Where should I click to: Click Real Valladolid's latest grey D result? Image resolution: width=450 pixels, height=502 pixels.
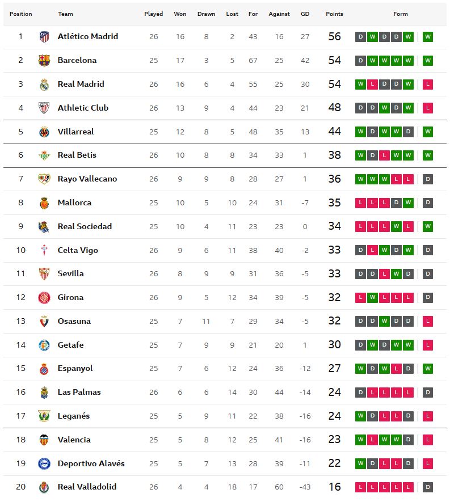tap(427, 487)
